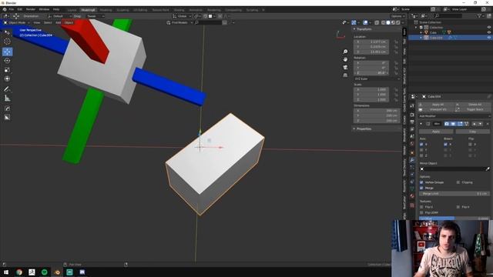Activate the Transform tool
Image resolution: width=493 pixels, height=277 pixels.
pos(7,78)
